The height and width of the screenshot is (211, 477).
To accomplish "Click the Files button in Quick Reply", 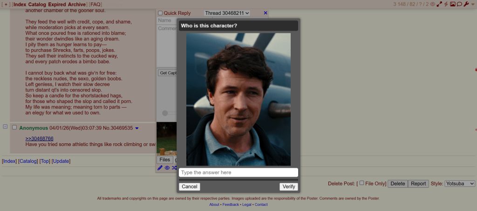I will click(165, 160).
